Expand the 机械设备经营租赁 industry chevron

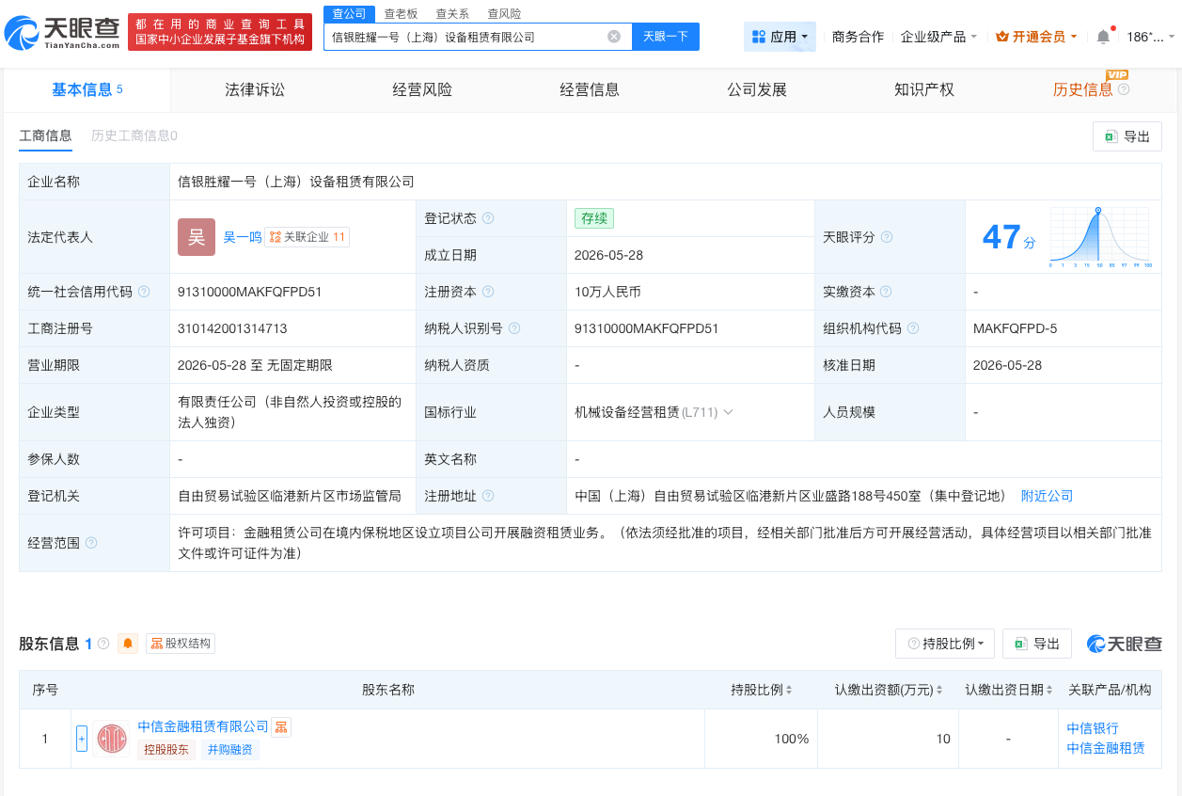728,412
